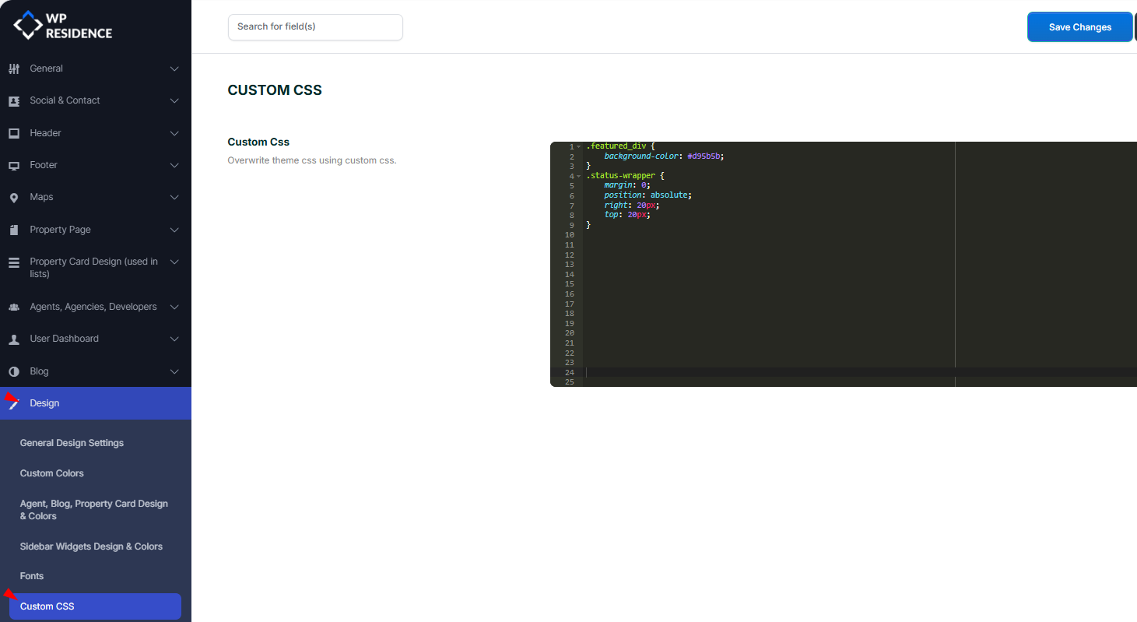Open General Design Settings submenu item
The image size is (1137, 622).
pos(72,443)
